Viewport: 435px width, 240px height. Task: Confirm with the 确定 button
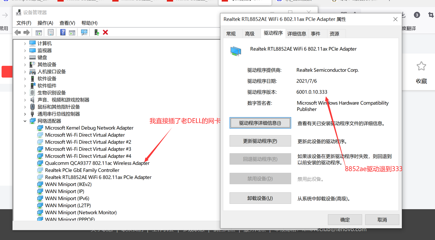click(345, 220)
